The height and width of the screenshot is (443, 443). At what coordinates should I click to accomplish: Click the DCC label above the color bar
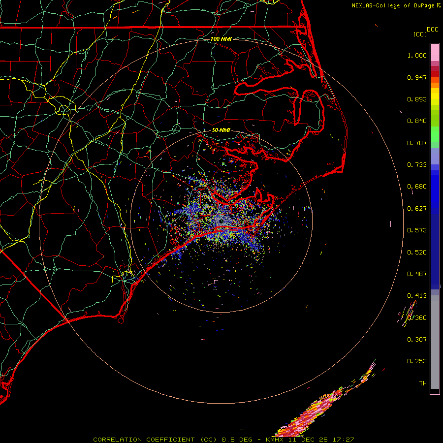pyautogui.click(x=432, y=30)
